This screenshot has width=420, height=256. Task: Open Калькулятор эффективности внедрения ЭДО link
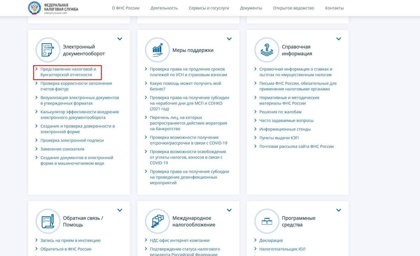pyautogui.click(x=79, y=115)
